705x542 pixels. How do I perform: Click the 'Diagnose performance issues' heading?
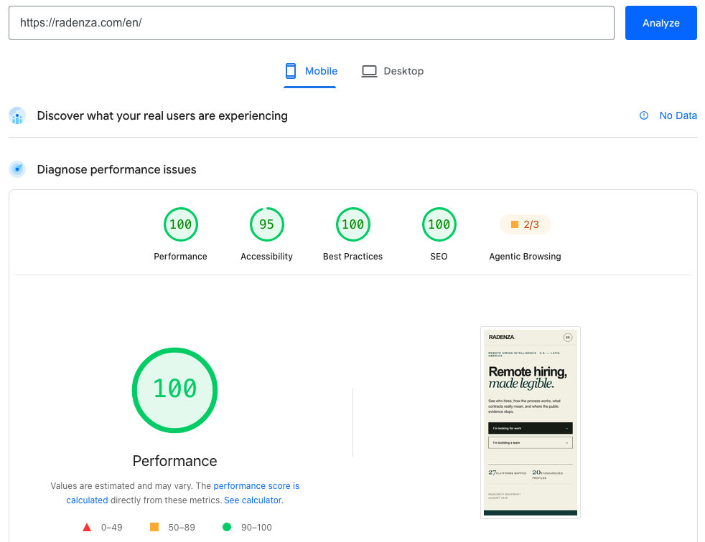click(x=116, y=170)
